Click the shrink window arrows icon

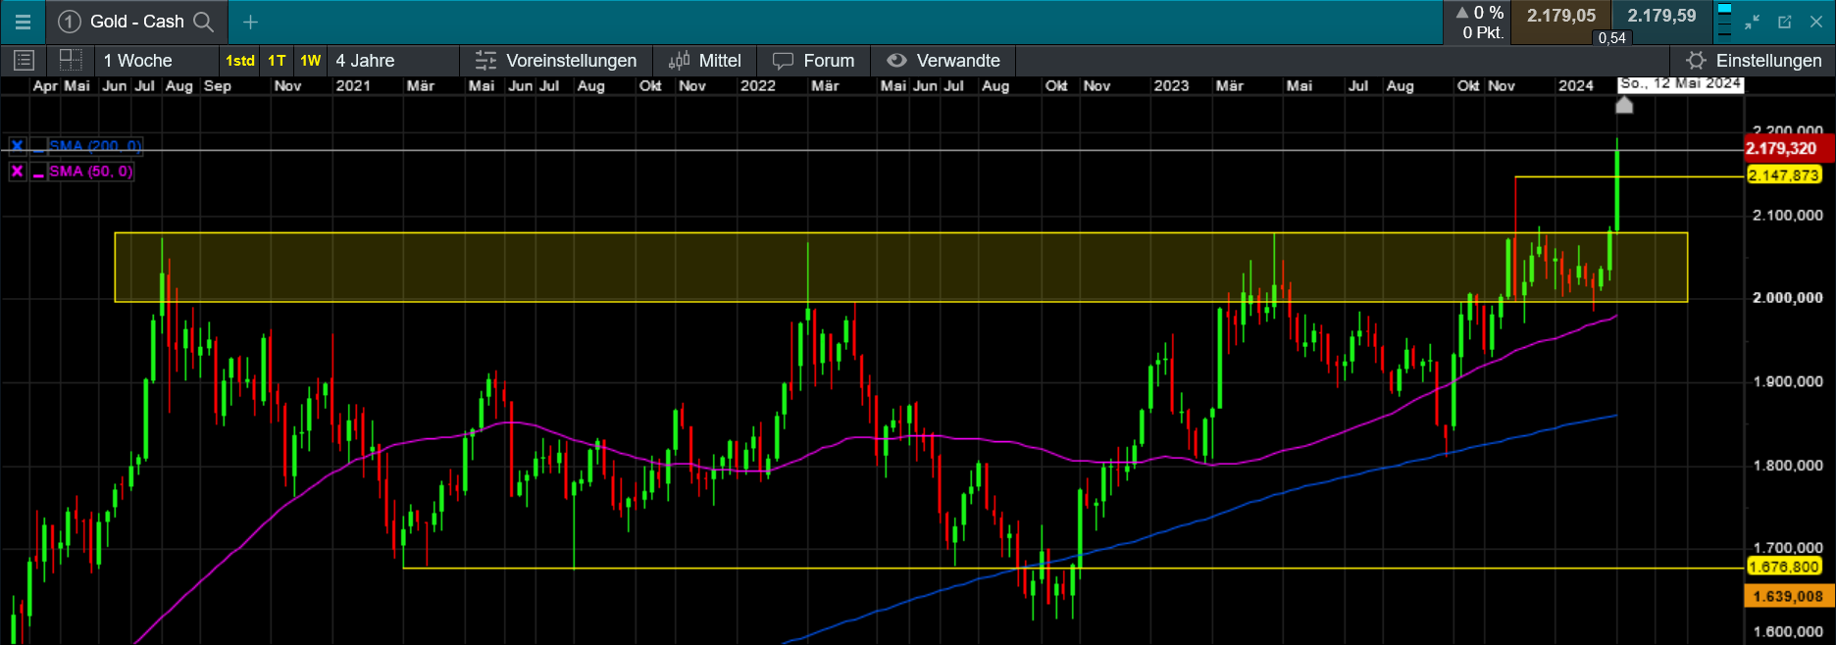1753,22
